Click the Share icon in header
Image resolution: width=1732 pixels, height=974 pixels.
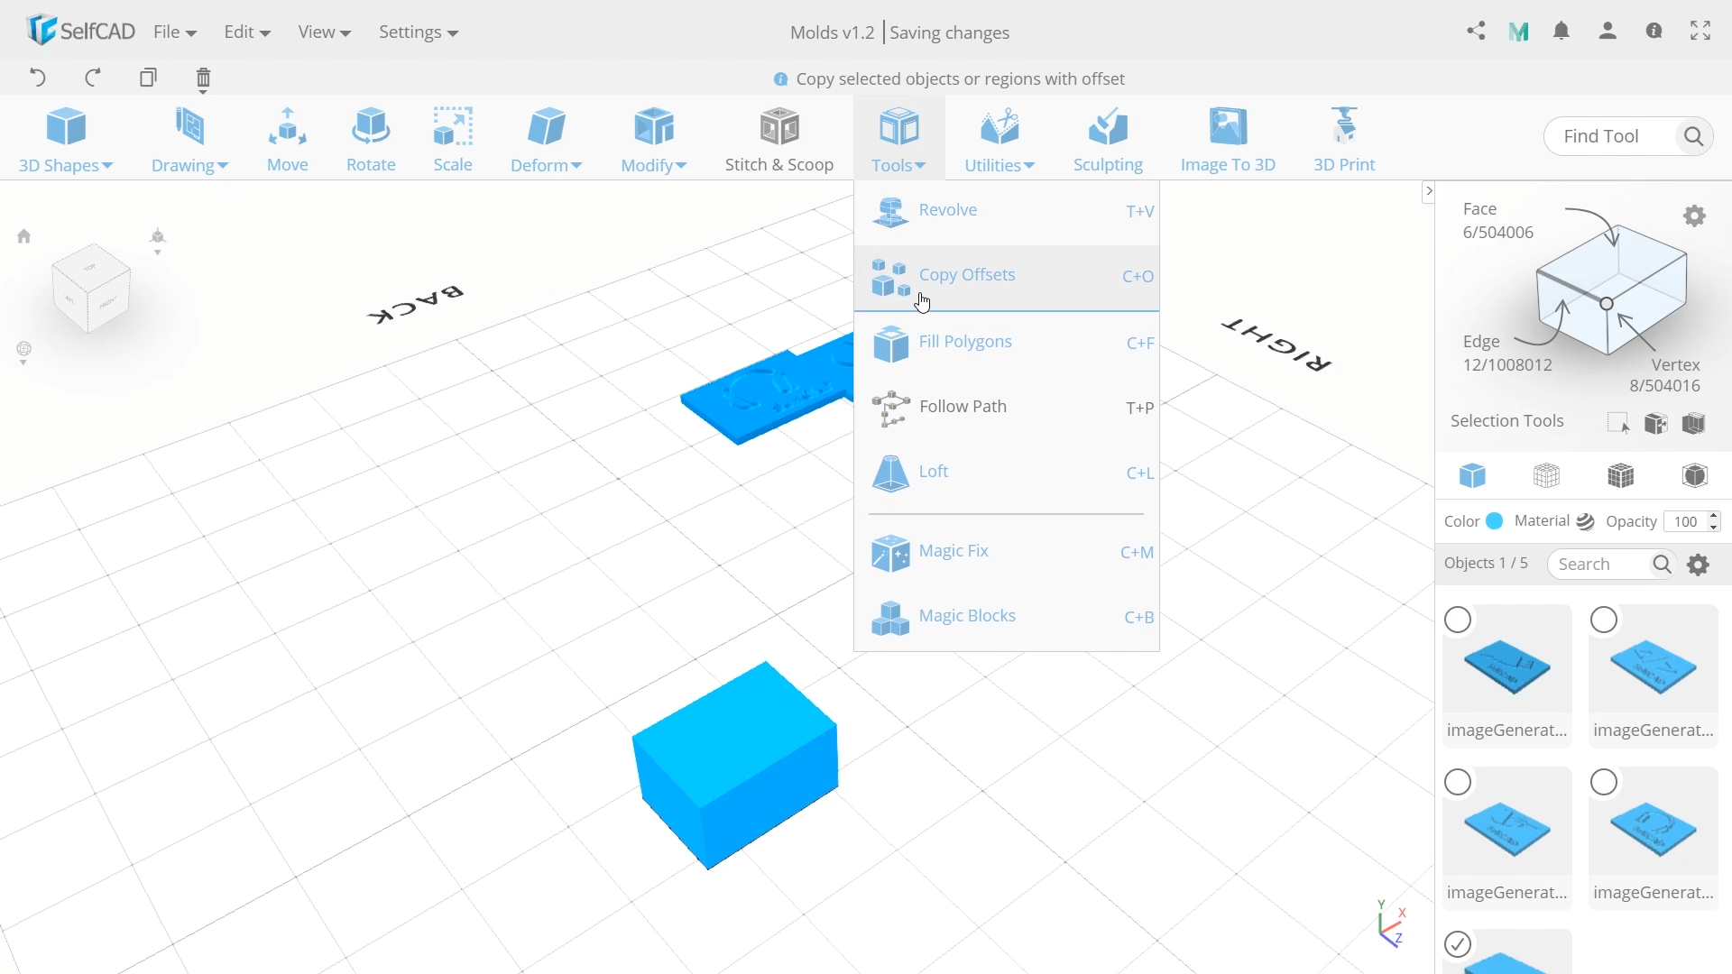coord(1476,32)
